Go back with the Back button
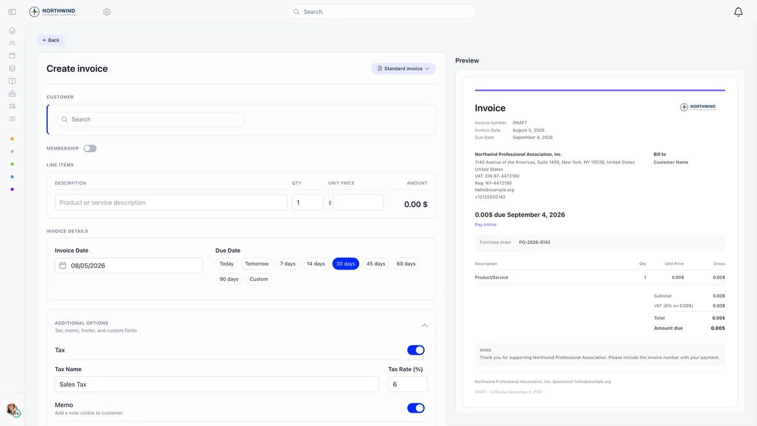Image resolution: width=757 pixels, height=426 pixels. pos(50,40)
